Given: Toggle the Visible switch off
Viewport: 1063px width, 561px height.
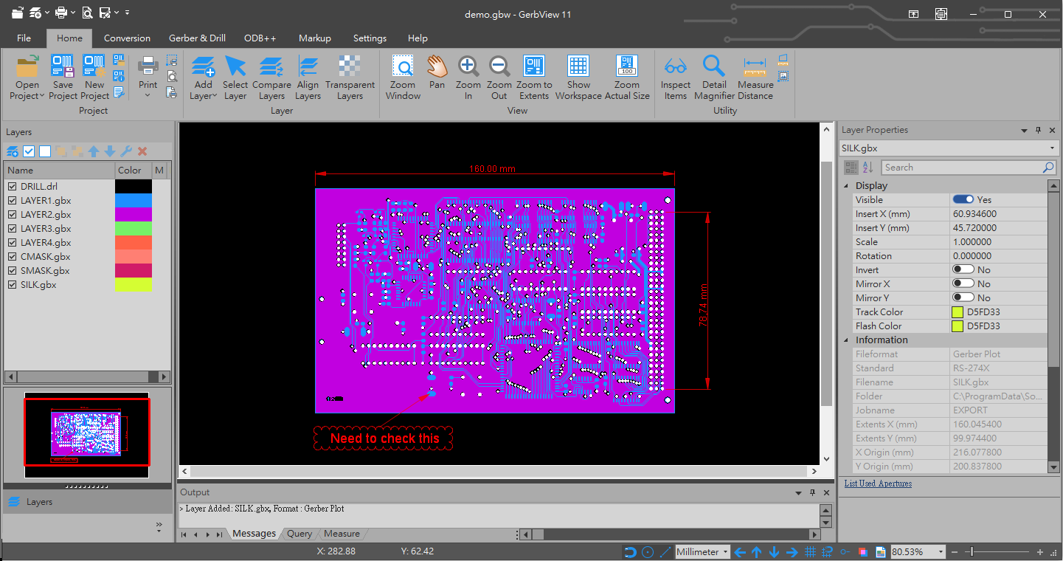Looking at the screenshot, I should coord(963,199).
